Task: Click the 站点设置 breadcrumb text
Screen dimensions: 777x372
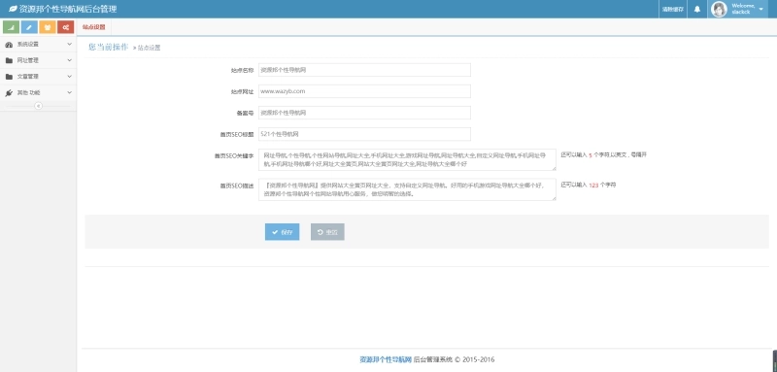Action: pos(150,48)
